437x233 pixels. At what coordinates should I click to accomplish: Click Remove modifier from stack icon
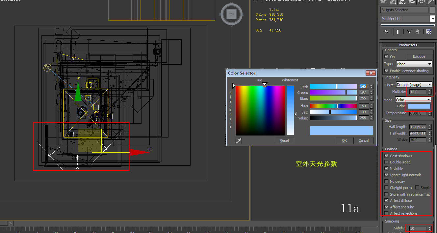[417, 32]
